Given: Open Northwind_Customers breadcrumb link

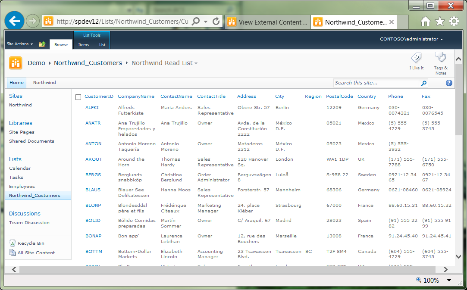Looking at the screenshot, I should [x=88, y=63].
